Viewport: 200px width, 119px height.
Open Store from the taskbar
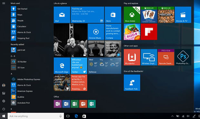tap(84, 116)
